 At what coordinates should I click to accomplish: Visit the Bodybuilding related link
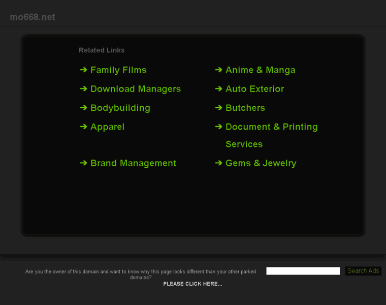pos(120,108)
